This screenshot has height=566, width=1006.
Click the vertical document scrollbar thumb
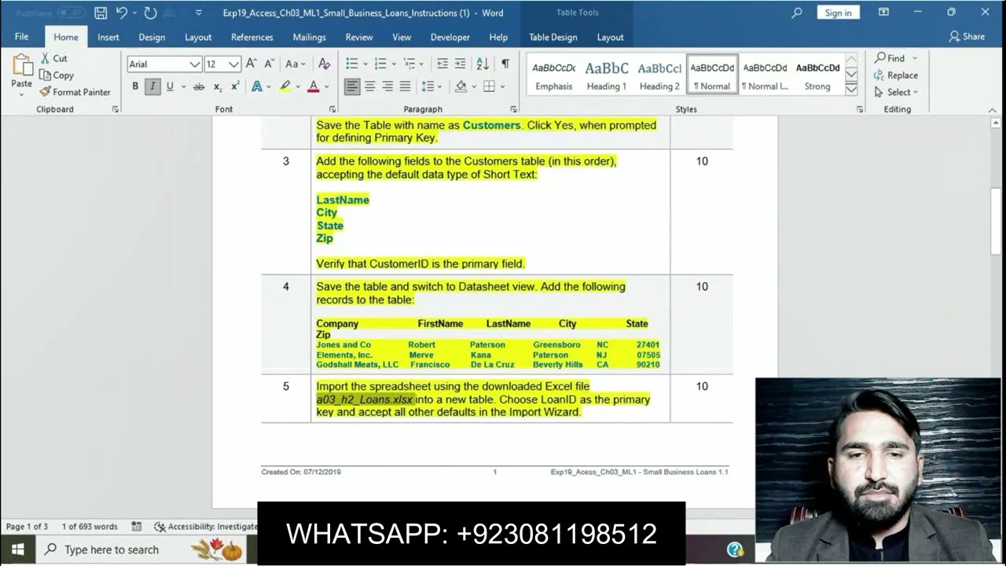(996, 220)
